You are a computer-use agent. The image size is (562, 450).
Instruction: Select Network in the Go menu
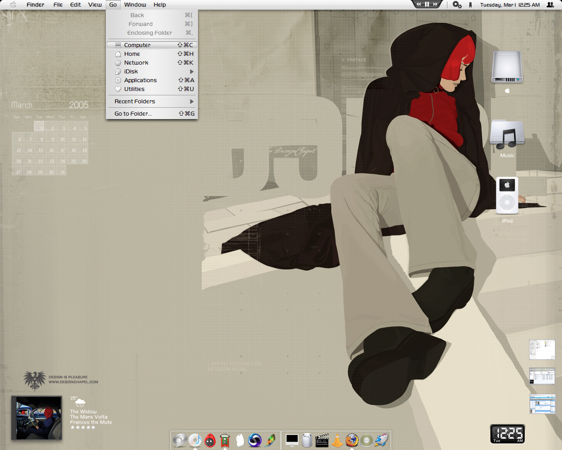click(x=152, y=62)
